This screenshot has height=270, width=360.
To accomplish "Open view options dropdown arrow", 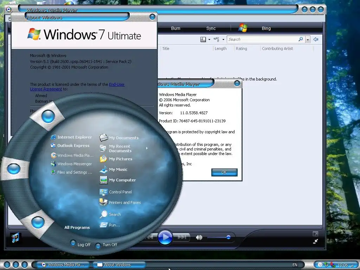I will (x=223, y=40).
